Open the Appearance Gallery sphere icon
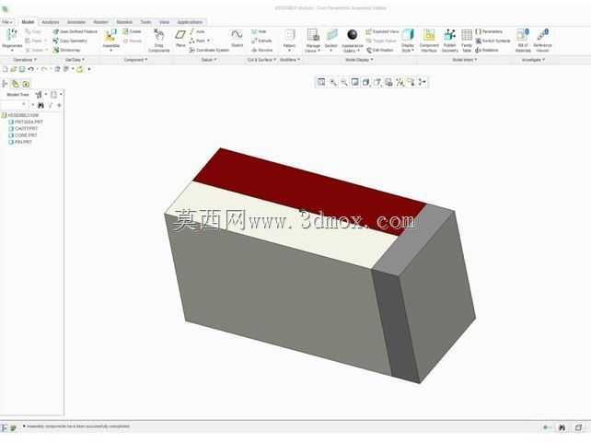 352,35
